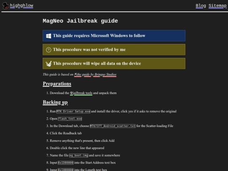The width and height of the screenshot is (228, 171).
Task: Click 'Double click the new line' step text
Action: [77, 148]
